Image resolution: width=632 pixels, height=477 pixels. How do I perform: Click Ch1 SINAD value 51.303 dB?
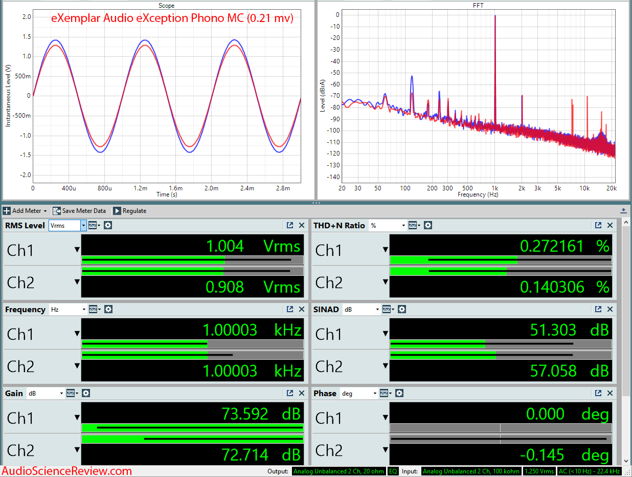(570, 330)
